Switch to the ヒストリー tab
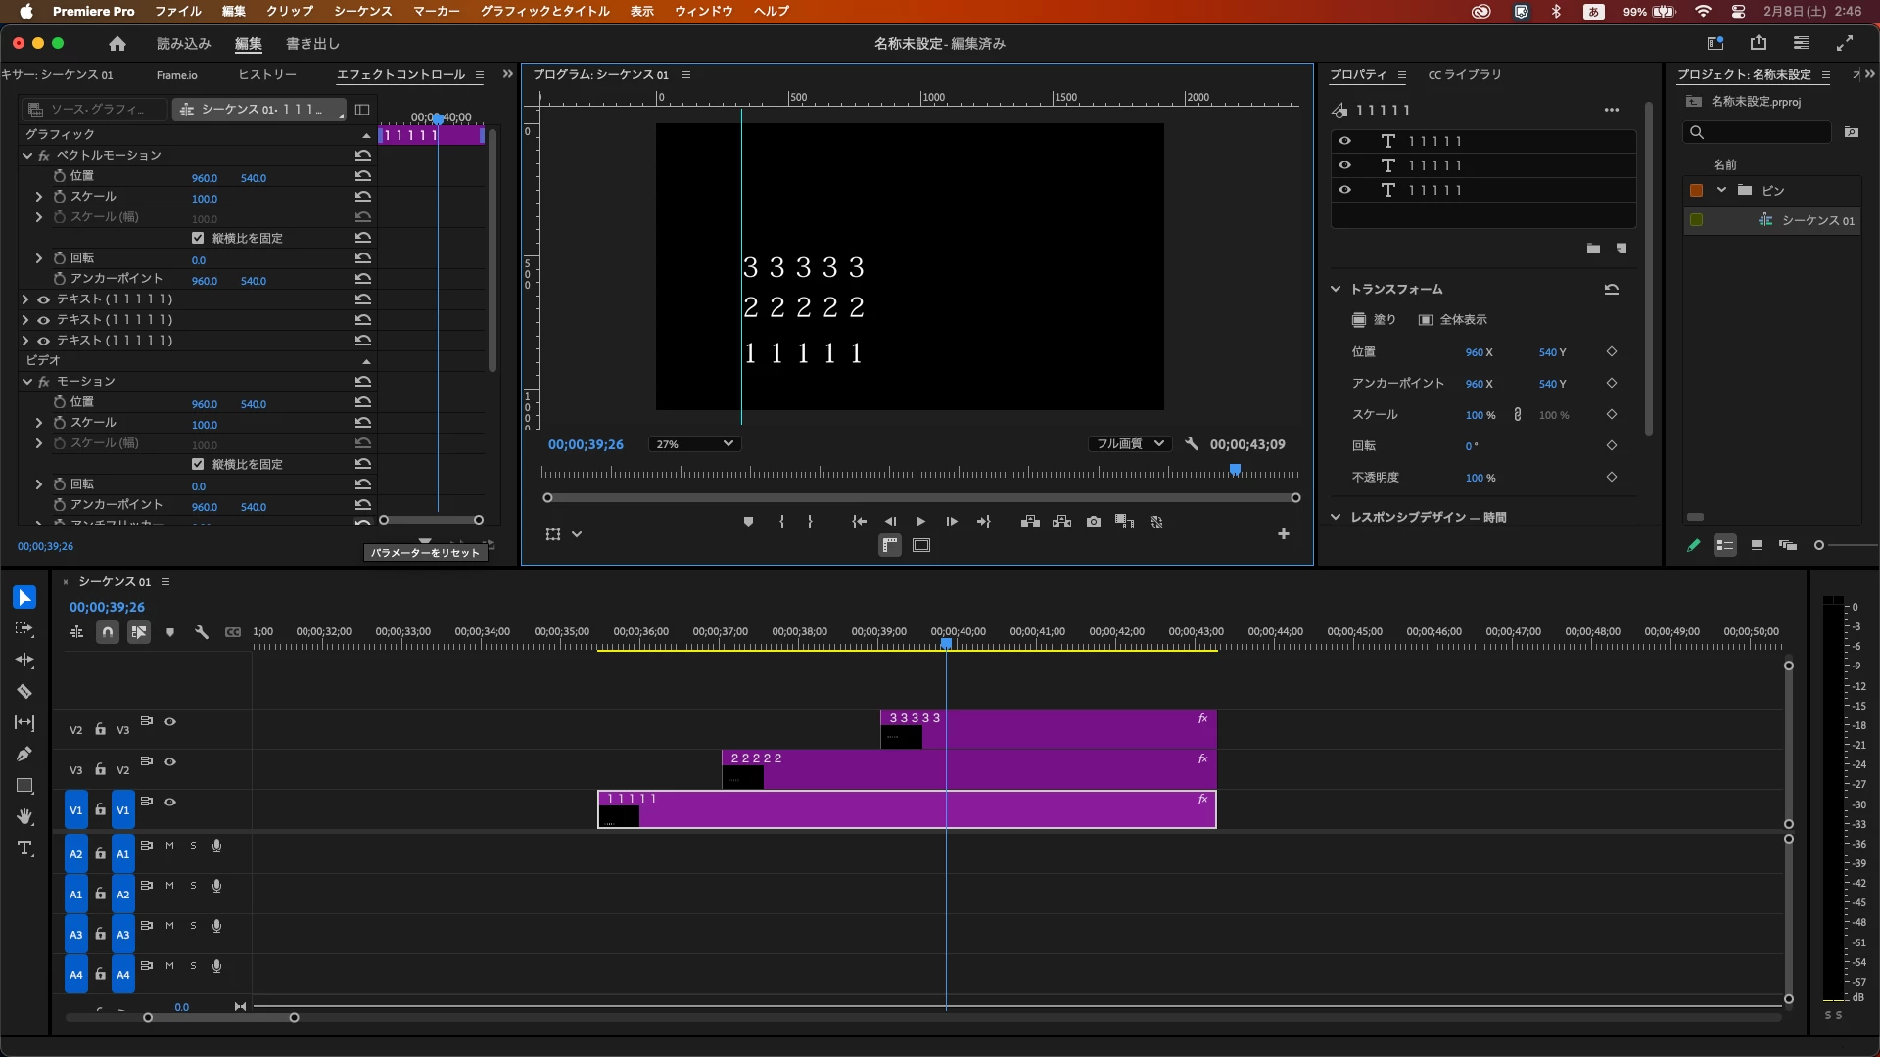The width and height of the screenshot is (1880, 1057). 266,75
